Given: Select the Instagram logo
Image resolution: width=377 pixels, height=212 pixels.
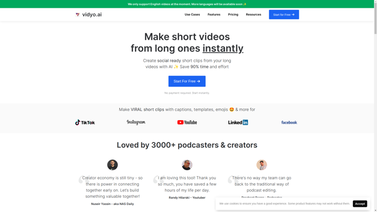Looking at the screenshot, I should [136, 122].
